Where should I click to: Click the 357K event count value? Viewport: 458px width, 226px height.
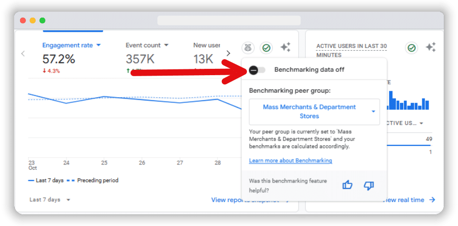pos(140,59)
